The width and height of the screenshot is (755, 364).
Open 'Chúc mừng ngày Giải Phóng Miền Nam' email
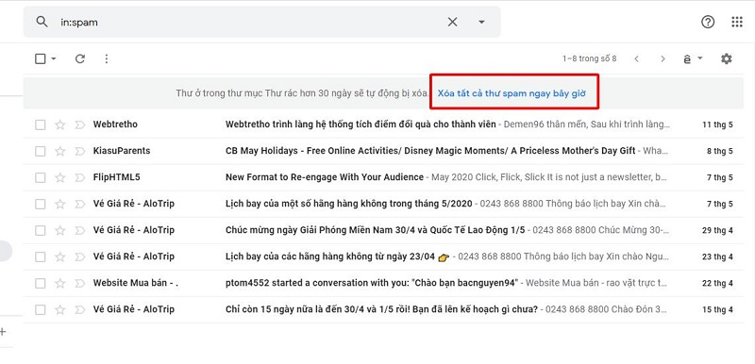point(383,231)
